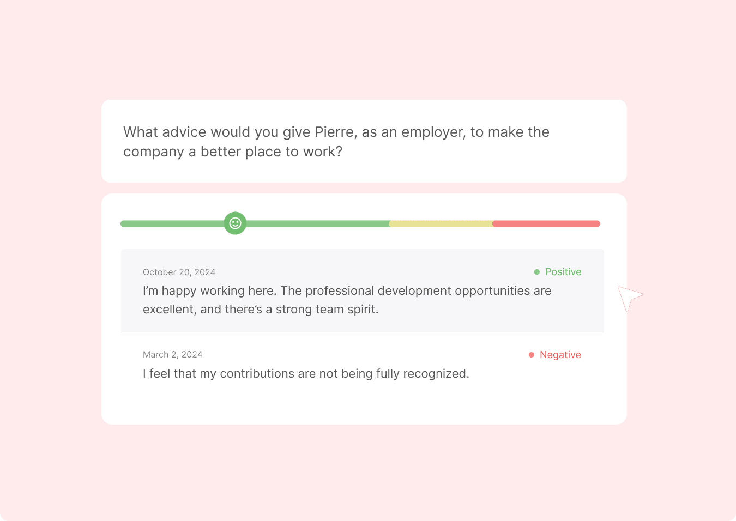Click the divider between the two comments
736x521 pixels.
coord(362,332)
